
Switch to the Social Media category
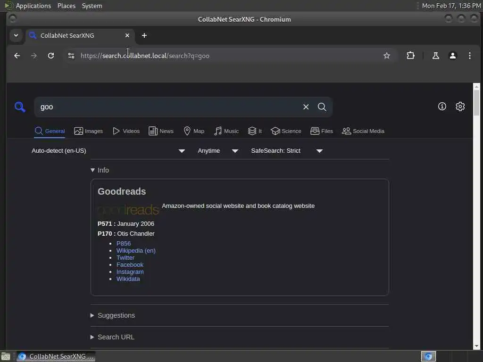(363, 131)
